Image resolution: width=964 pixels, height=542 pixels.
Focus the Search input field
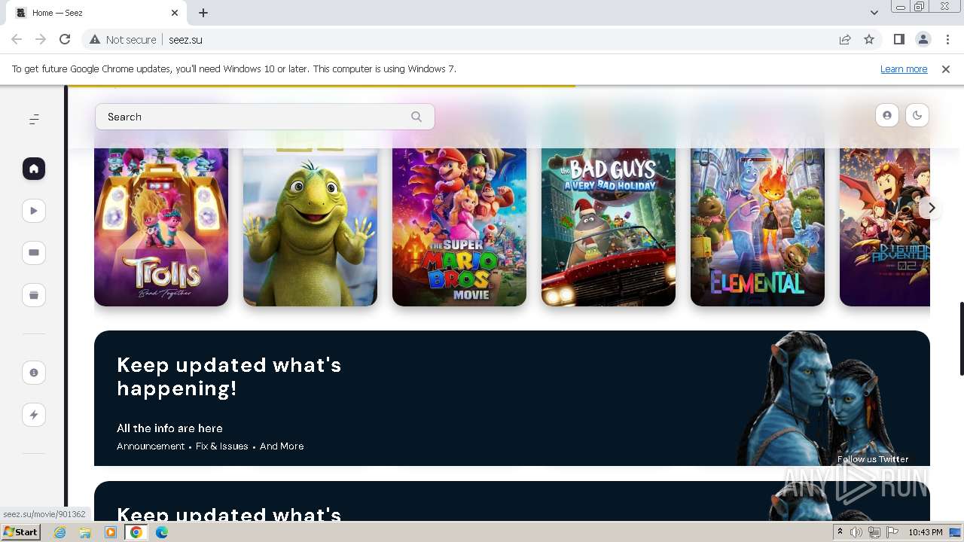[x=264, y=117]
